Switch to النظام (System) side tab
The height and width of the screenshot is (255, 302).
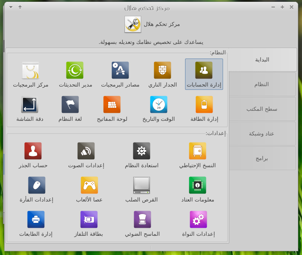pyautogui.click(x=262, y=84)
